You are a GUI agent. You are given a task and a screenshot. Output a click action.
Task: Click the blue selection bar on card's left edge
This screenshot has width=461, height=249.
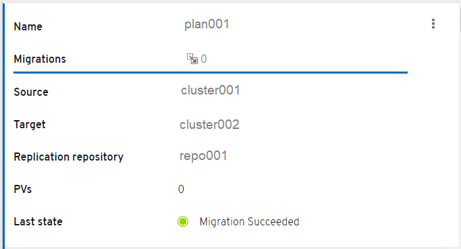click(x=4, y=126)
